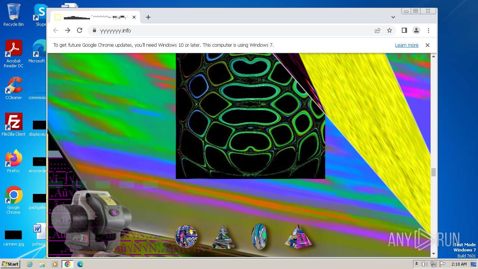Open the Learn more link

pyautogui.click(x=407, y=45)
